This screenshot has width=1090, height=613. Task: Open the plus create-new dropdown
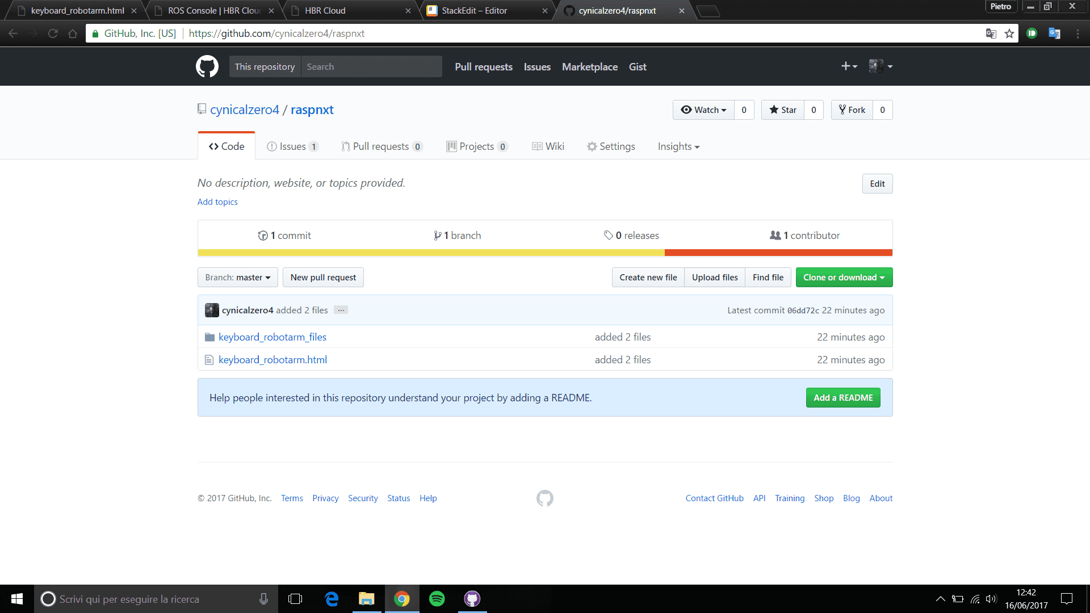pos(849,66)
